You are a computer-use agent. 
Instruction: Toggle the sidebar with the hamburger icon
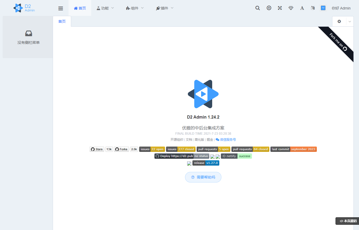61,8
